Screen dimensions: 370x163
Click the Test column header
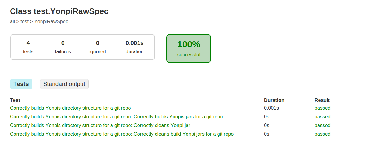pos(15,100)
